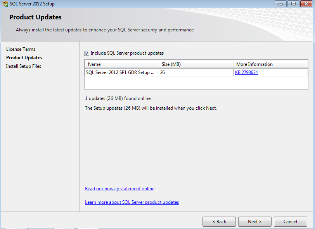Open Learn more about SQL Server product updates

pos(132,202)
